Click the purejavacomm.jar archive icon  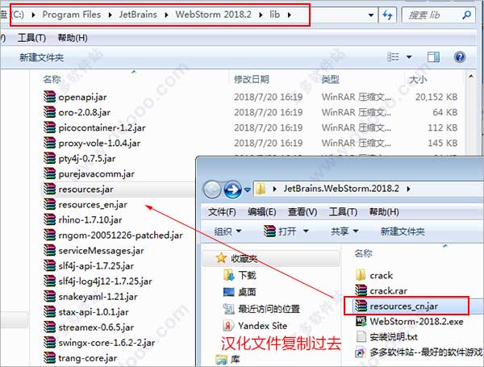(49, 173)
